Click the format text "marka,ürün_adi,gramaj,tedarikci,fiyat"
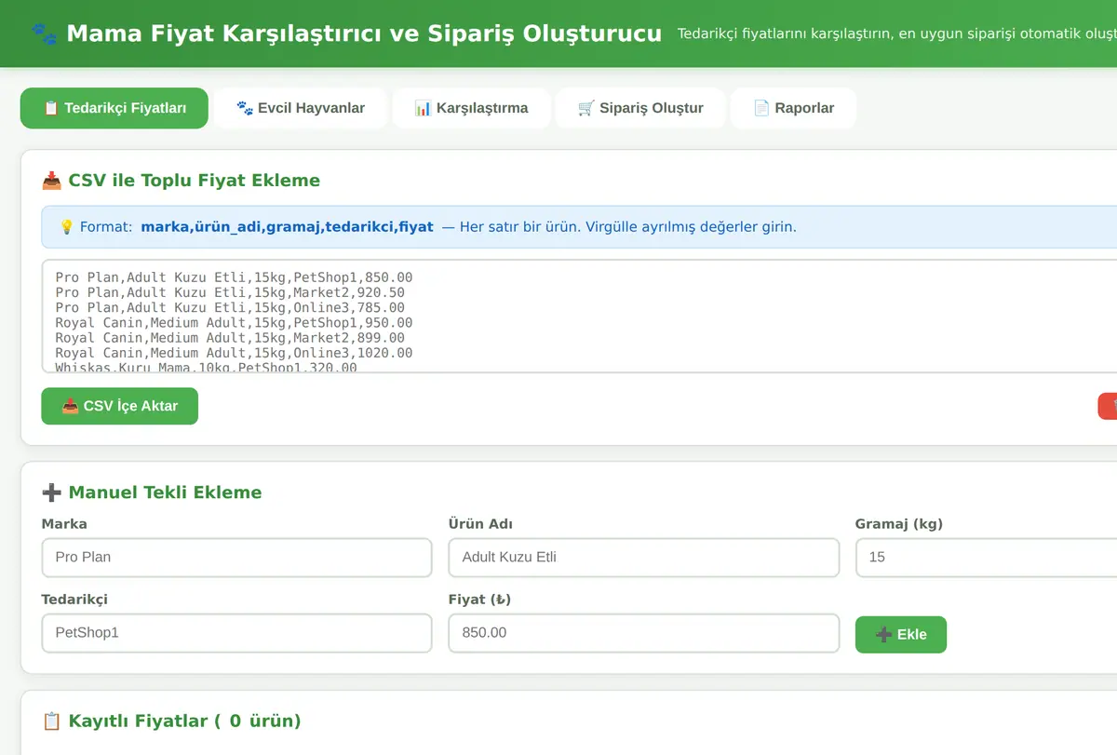This screenshot has height=755, width=1117. pos(287,226)
